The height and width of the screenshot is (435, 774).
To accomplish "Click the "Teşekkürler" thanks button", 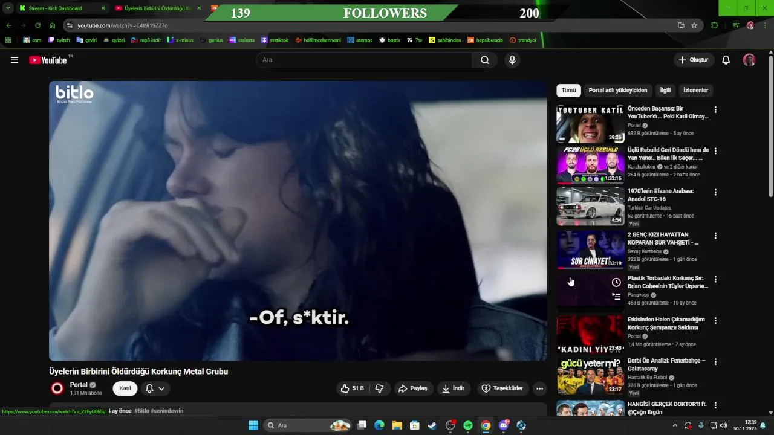I will point(503,388).
